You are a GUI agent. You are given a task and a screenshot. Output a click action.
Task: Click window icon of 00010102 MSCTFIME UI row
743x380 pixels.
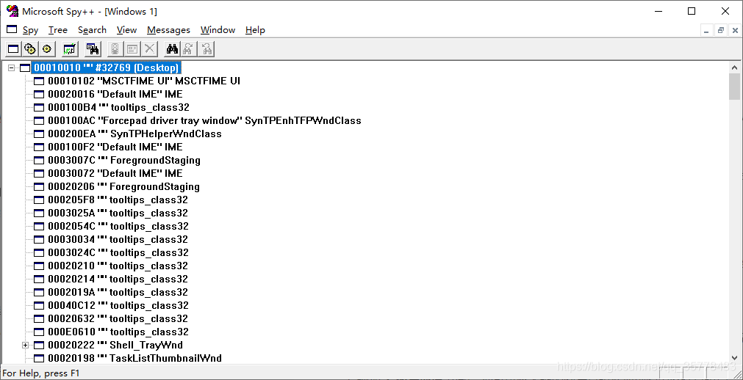[40, 81]
